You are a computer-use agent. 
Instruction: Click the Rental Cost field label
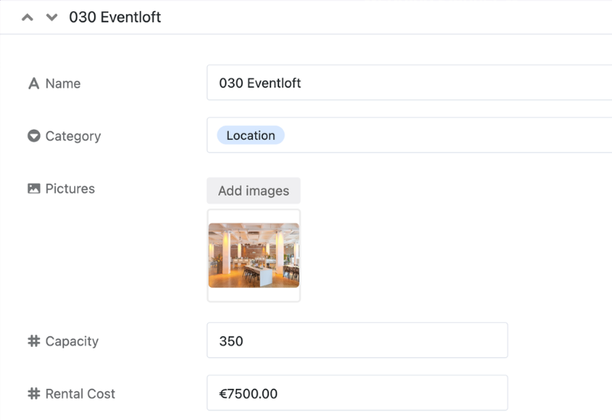[x=80, y=394]
